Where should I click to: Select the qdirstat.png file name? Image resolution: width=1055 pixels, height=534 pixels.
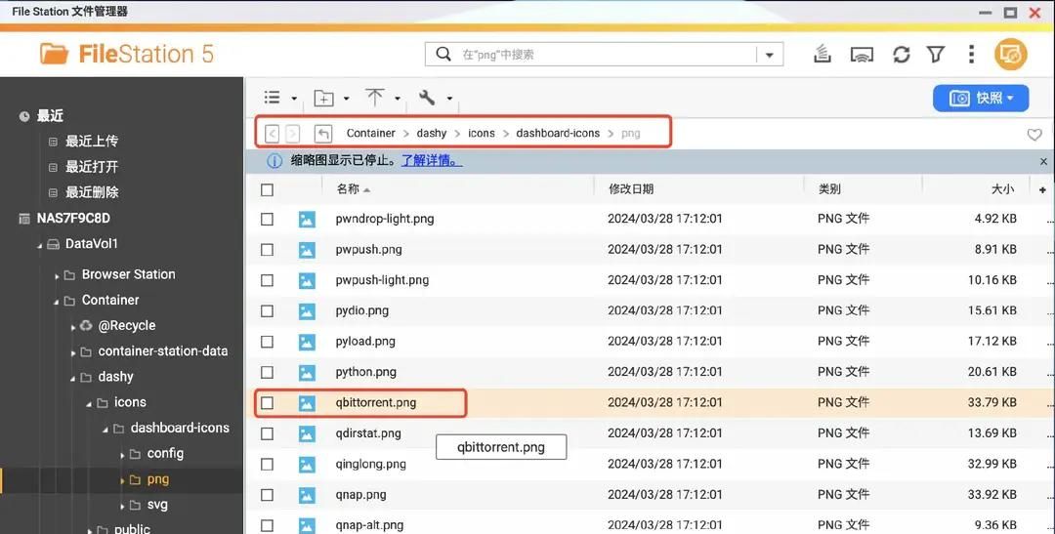[x=368, y=433]
